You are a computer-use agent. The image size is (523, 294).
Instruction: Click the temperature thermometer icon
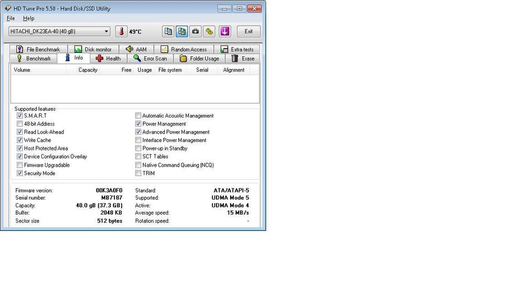coord(121,31)
